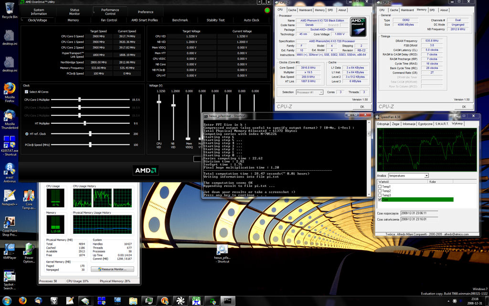Viewport: 489px width, 306px height.
Task: Open the hexus_pifast shortcut on desktop
Action: pyautogui.click(x=222, y=253)
